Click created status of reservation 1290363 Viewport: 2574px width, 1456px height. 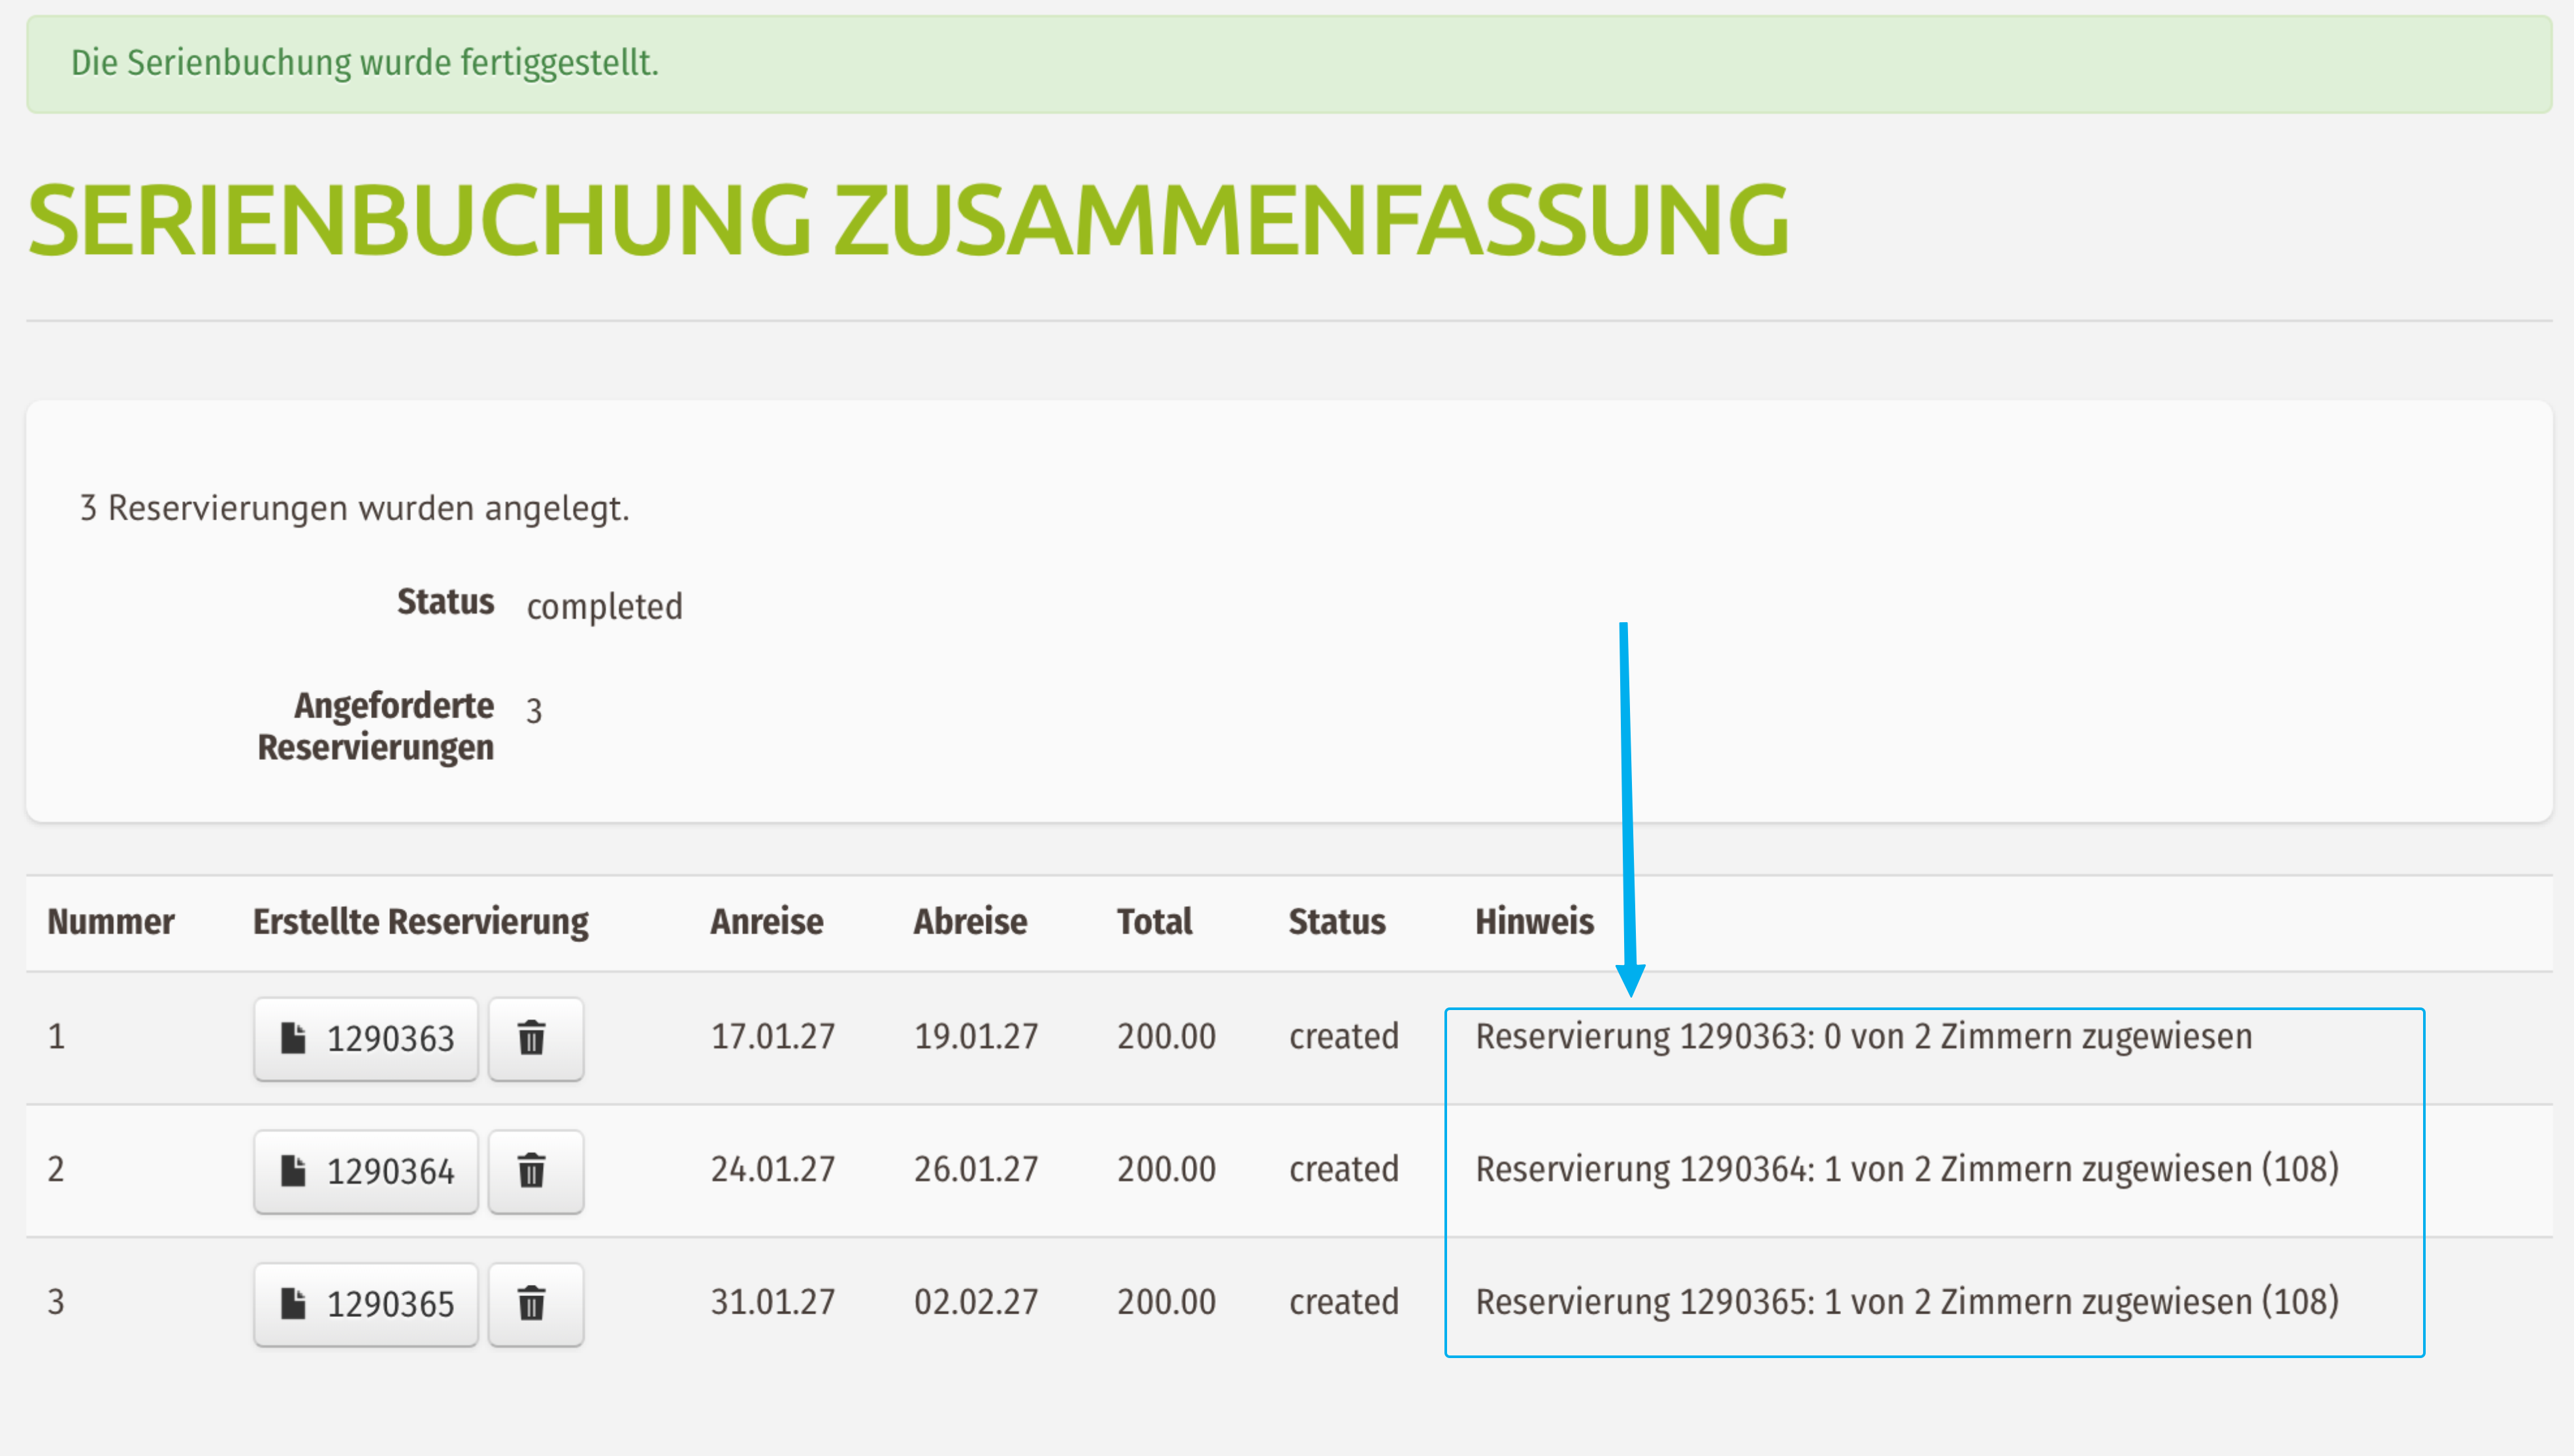pos(1344,1037)
